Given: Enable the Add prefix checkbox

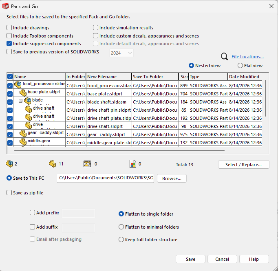Looking at the screenshot, I should click(32, 213).
